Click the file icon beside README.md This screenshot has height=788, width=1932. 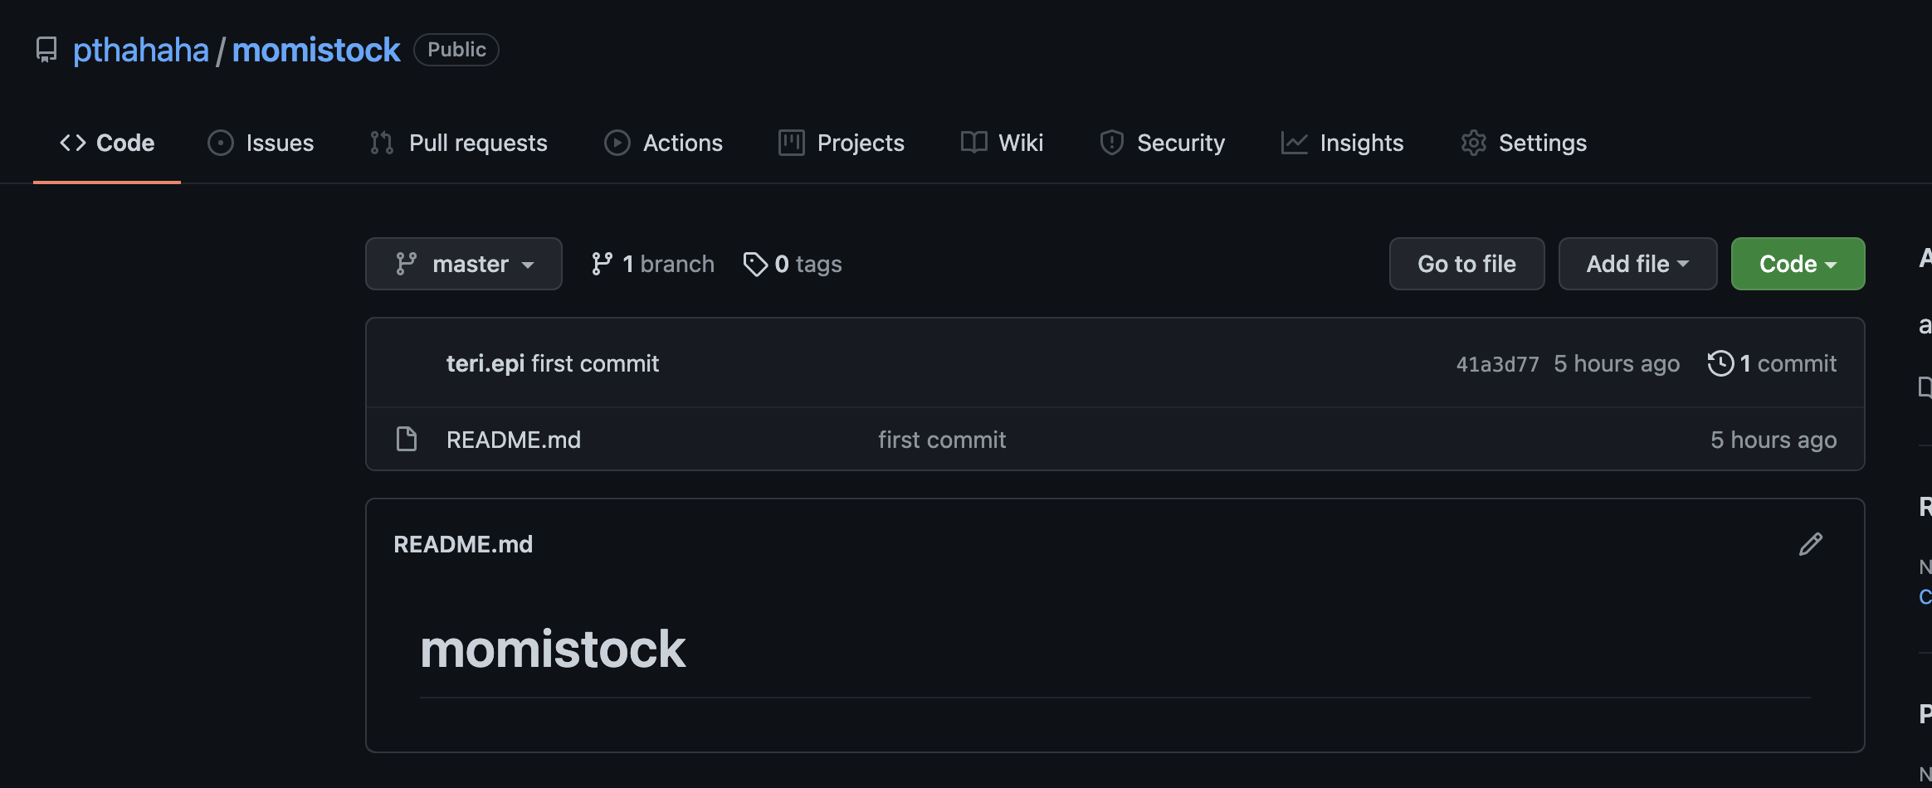[407, 439]
